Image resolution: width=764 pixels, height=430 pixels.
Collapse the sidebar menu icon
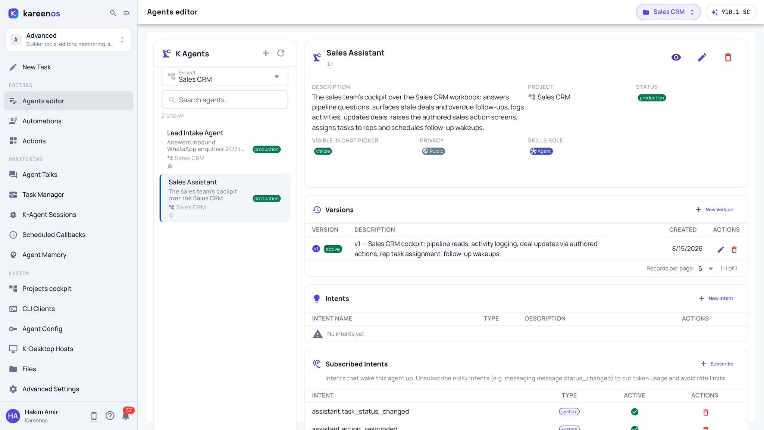(x=126, y=13)
